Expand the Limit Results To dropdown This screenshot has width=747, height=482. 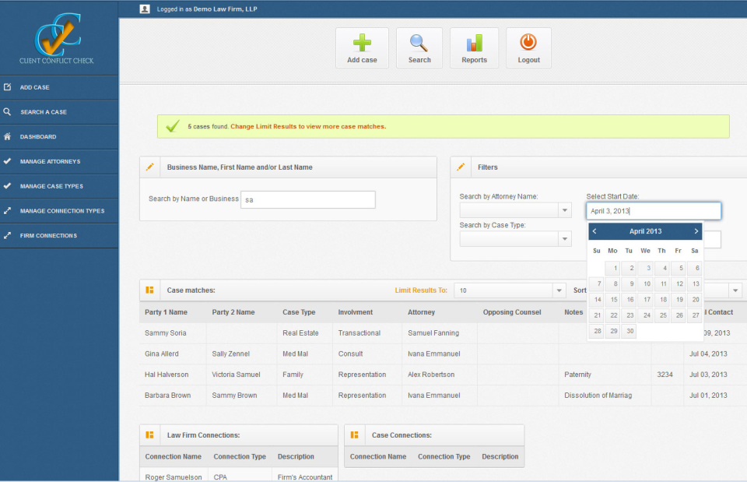point(557,290)
